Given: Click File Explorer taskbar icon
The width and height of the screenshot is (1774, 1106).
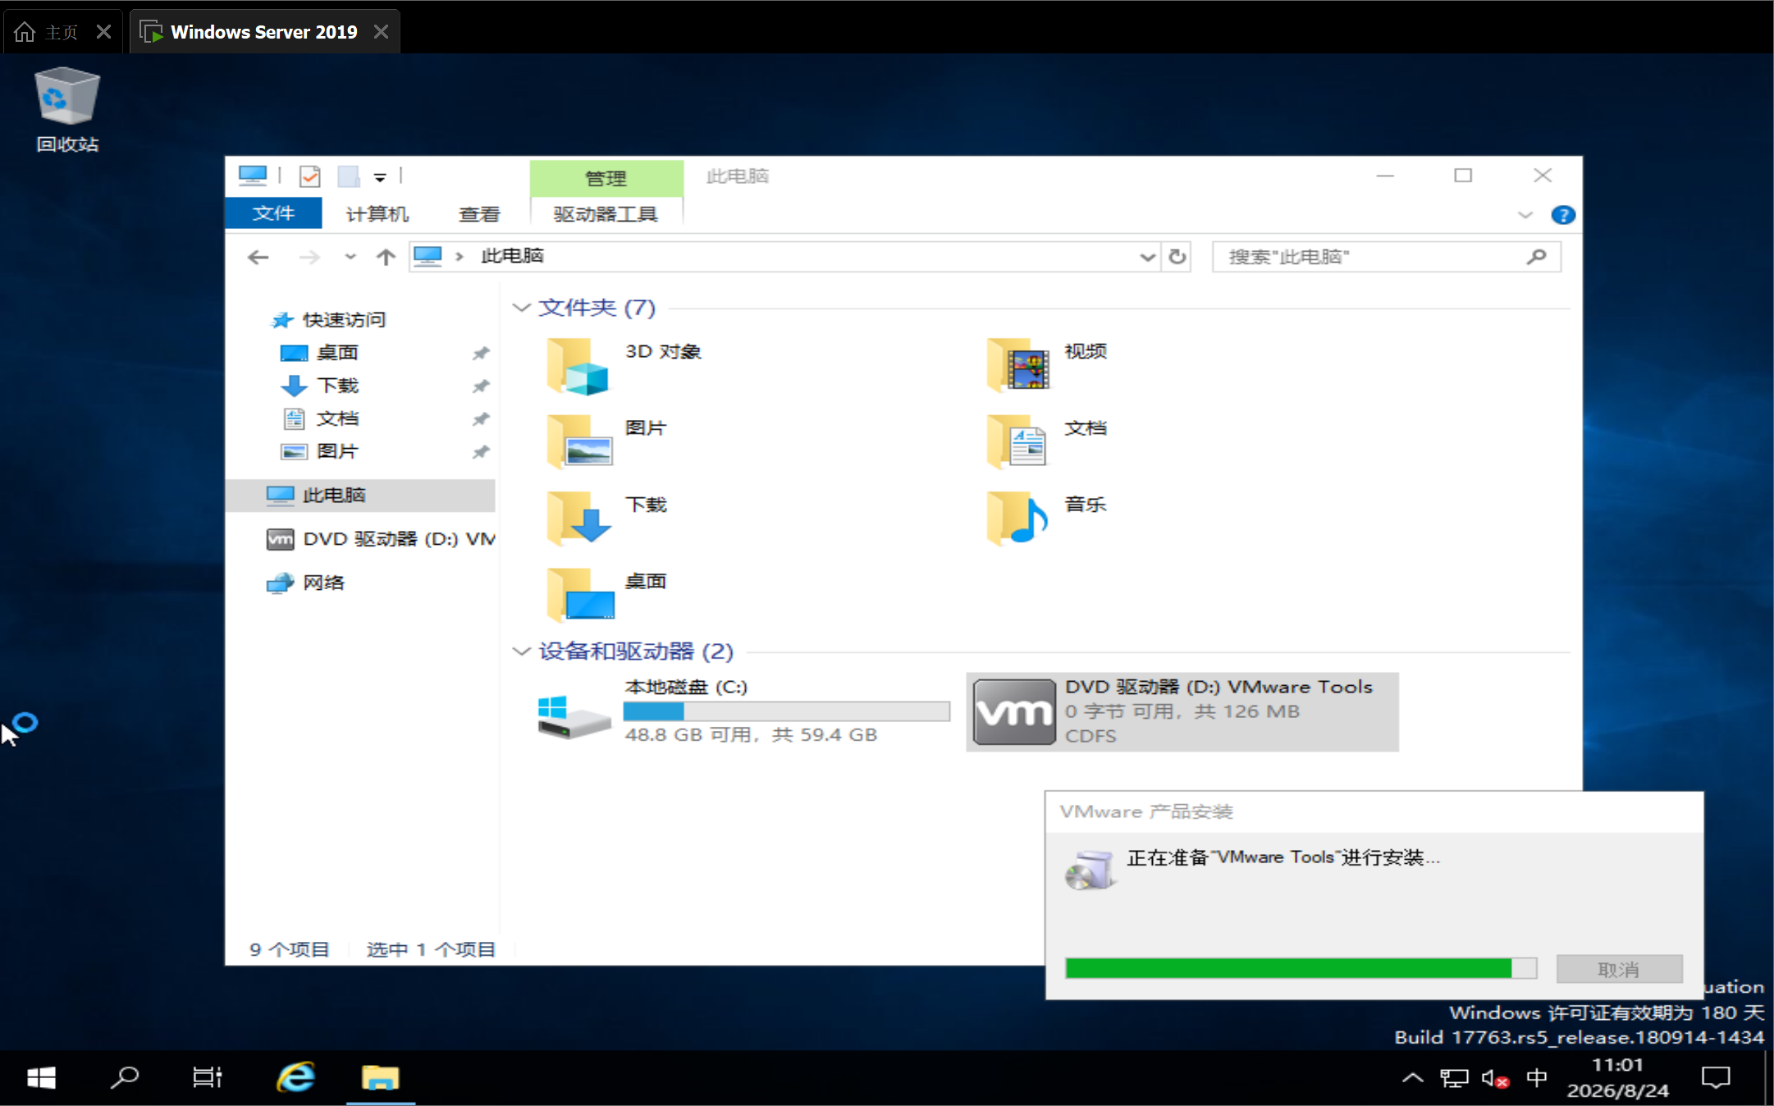Looking at the screenshot, I should pyautogui.click(x=381, y=1078).
